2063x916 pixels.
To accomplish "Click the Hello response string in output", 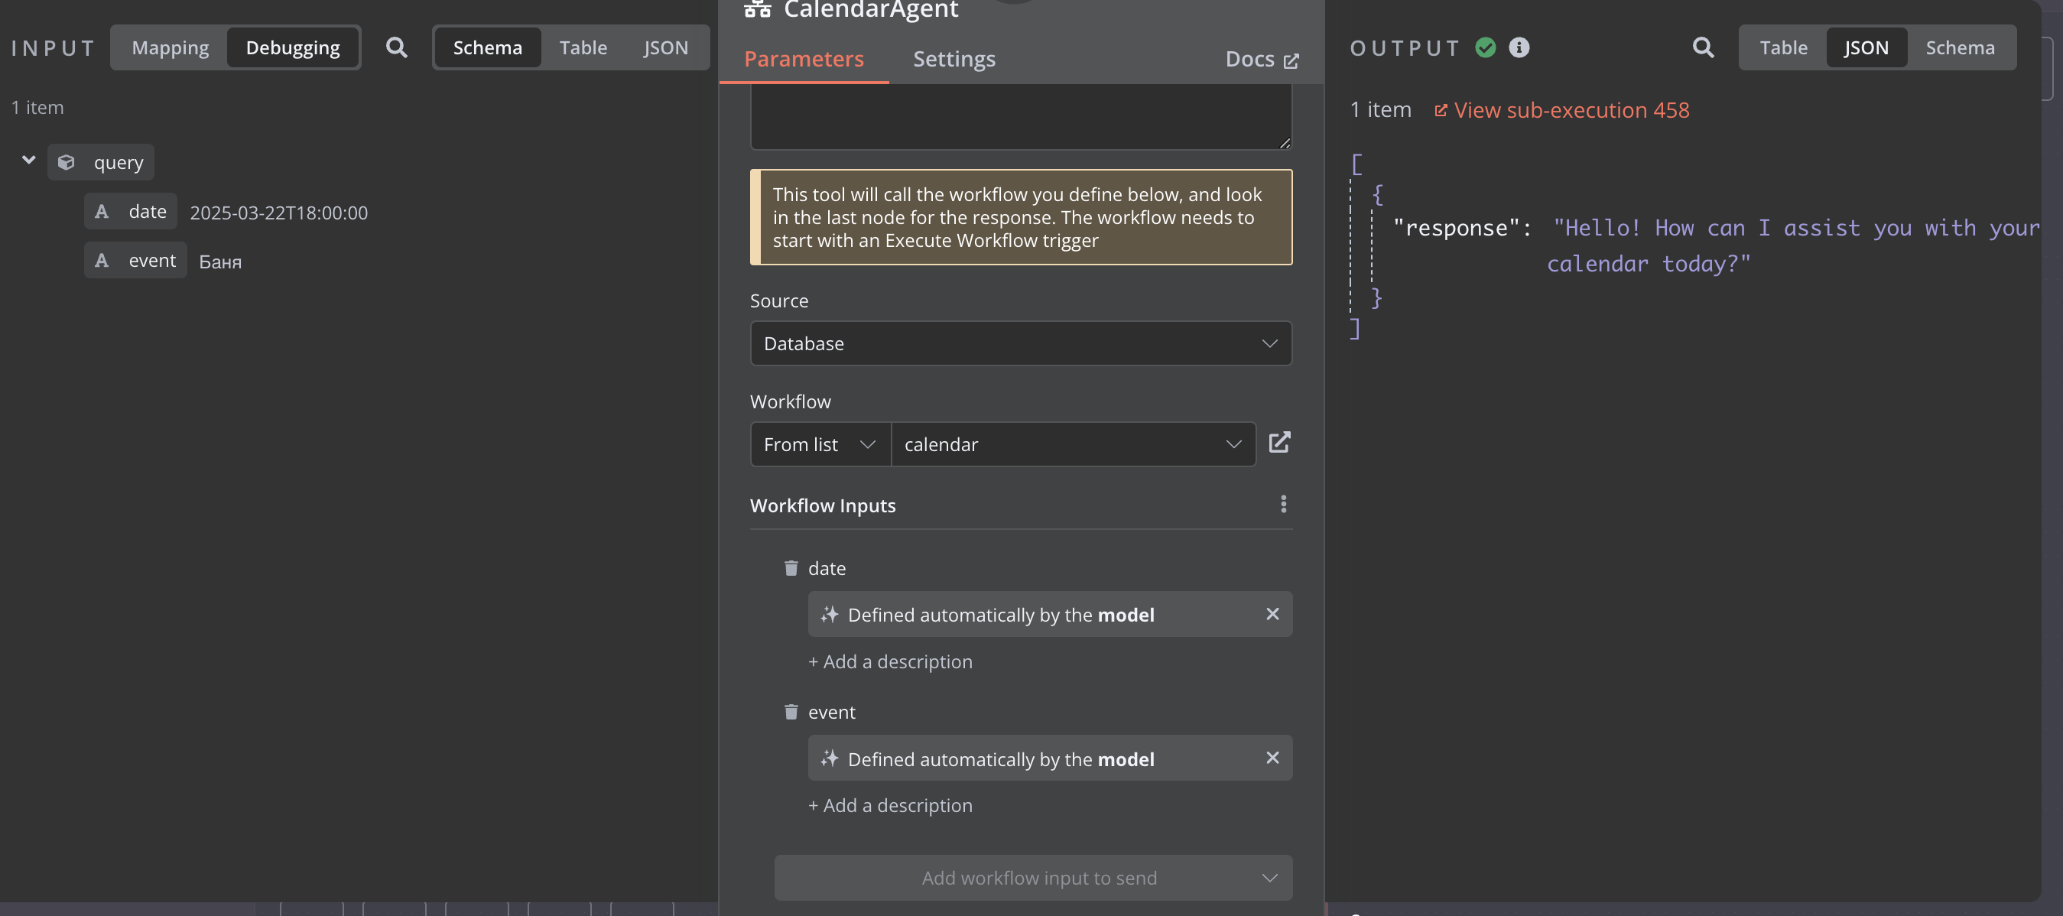I will (x=1792, y=245).
